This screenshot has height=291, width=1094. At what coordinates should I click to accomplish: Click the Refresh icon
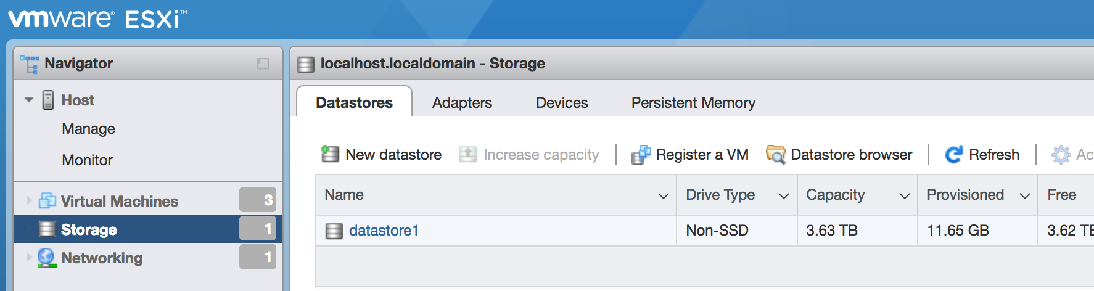953,154
